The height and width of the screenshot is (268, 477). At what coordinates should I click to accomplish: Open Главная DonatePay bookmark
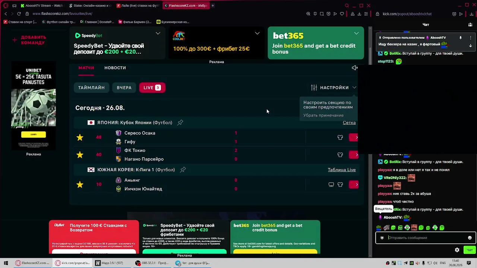click(x=97, y=22)
